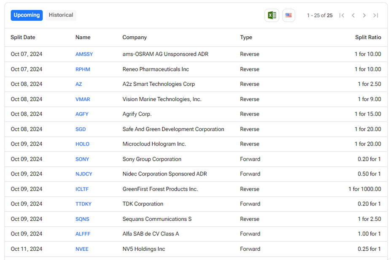Select 'Vision Marine Technologies, Inc.' company cell
The width and height of the screenshot is (391, 260).
pos(162,99)
